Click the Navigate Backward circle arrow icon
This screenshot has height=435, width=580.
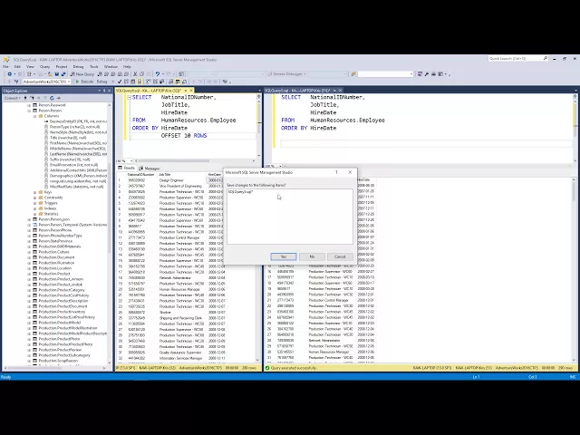coord(10,74)
